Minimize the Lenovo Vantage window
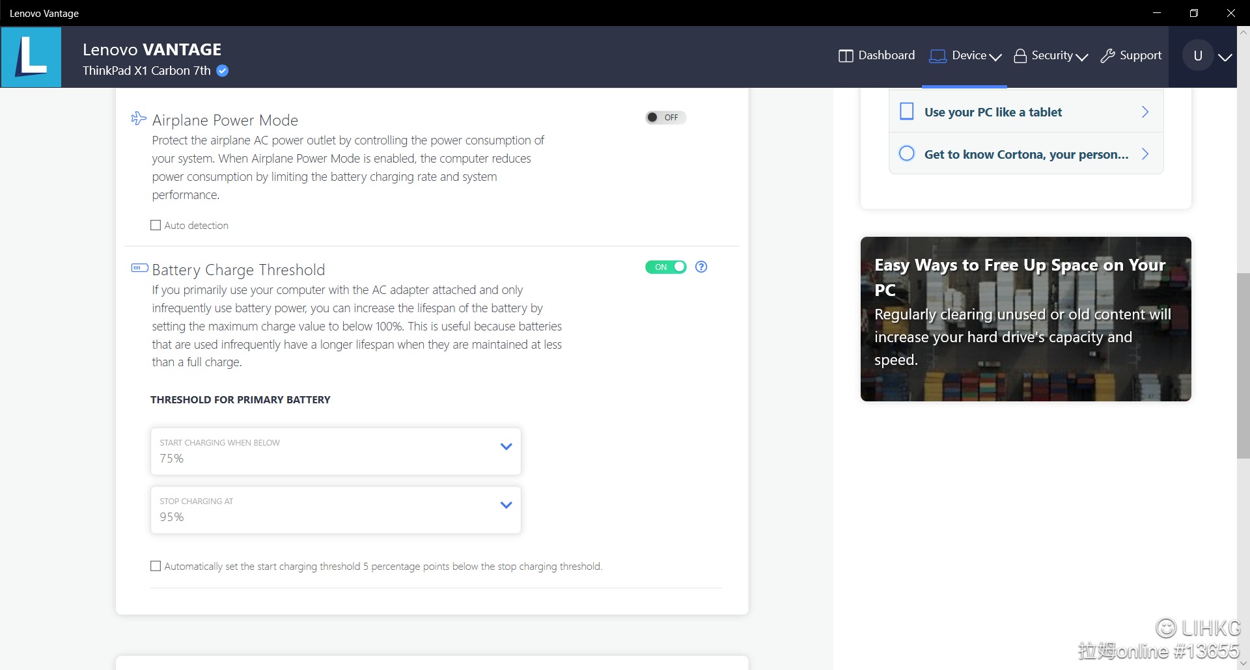This screenshot has width=1250, height=670. tap(1157, 13)
